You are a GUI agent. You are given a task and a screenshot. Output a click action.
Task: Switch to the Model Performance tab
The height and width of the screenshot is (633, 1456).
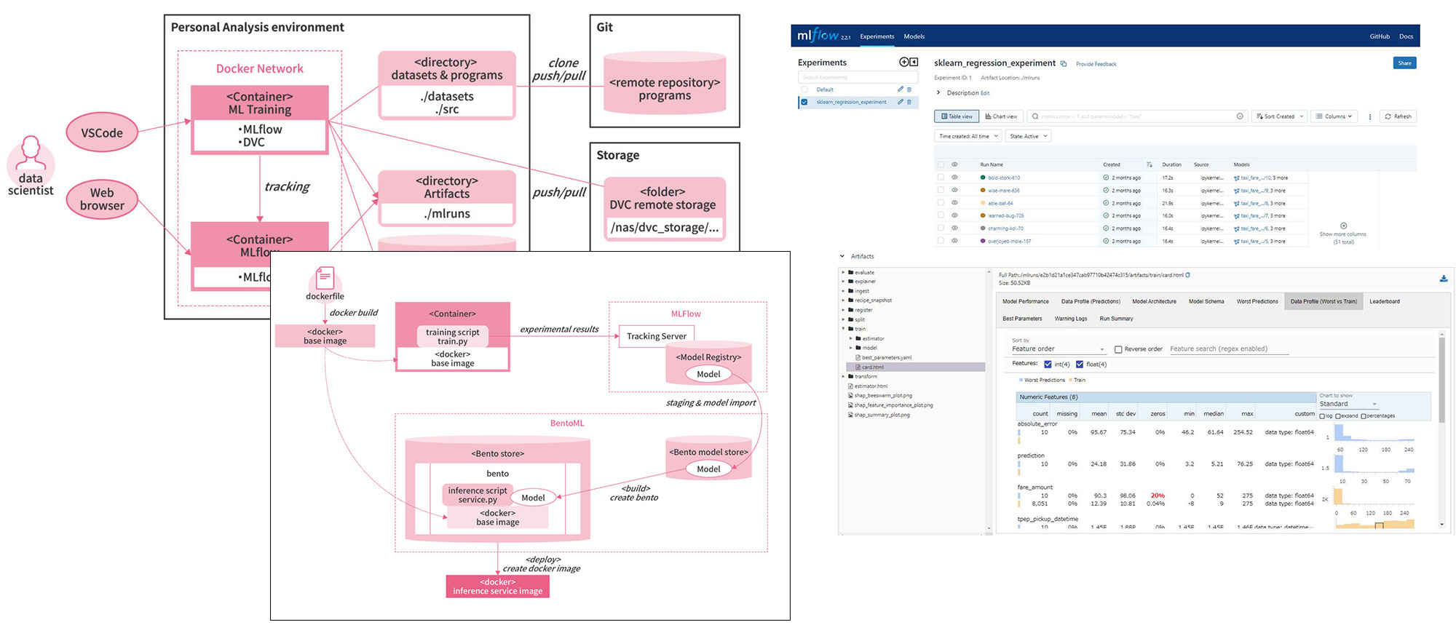(1026, 301)
